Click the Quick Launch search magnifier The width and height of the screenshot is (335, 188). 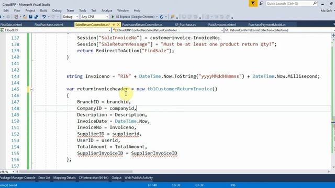315,4
